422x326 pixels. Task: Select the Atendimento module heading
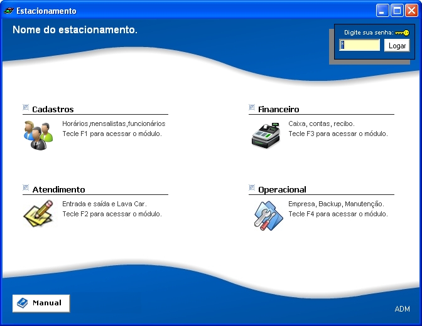[58, 189]
